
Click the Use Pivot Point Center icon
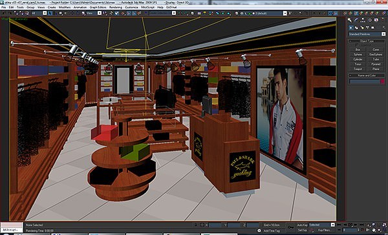[x=104, y=13]
